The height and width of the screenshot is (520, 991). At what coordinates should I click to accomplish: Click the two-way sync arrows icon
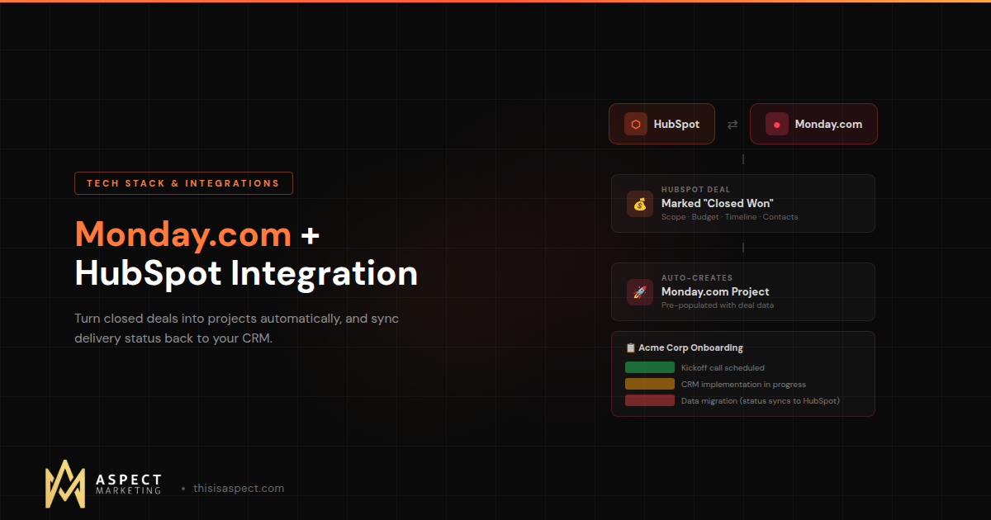733,125
